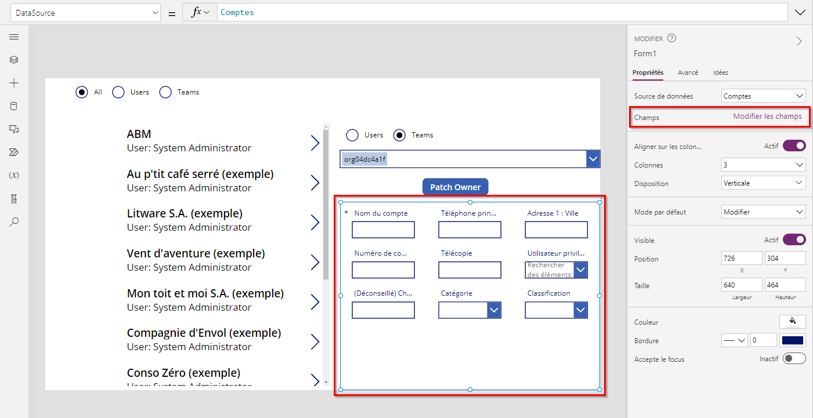
Task: Open Vent d'aventure record arrow
Action: [315, 262]
